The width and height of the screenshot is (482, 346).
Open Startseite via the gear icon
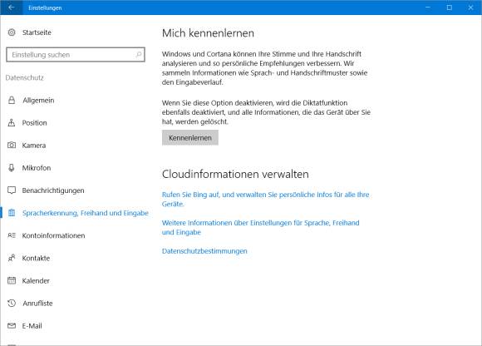pos(12,32)
